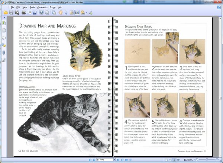Click the page number field showing 57 / 98
Screen dimensions: 223x163
point(105,160)
